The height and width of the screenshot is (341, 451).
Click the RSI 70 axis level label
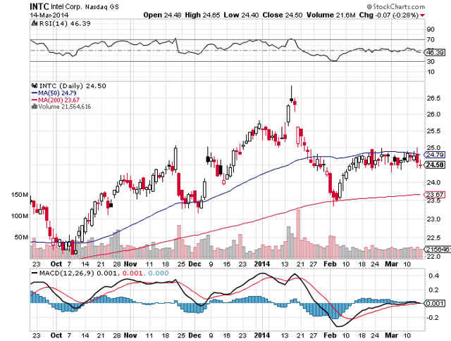431,39
